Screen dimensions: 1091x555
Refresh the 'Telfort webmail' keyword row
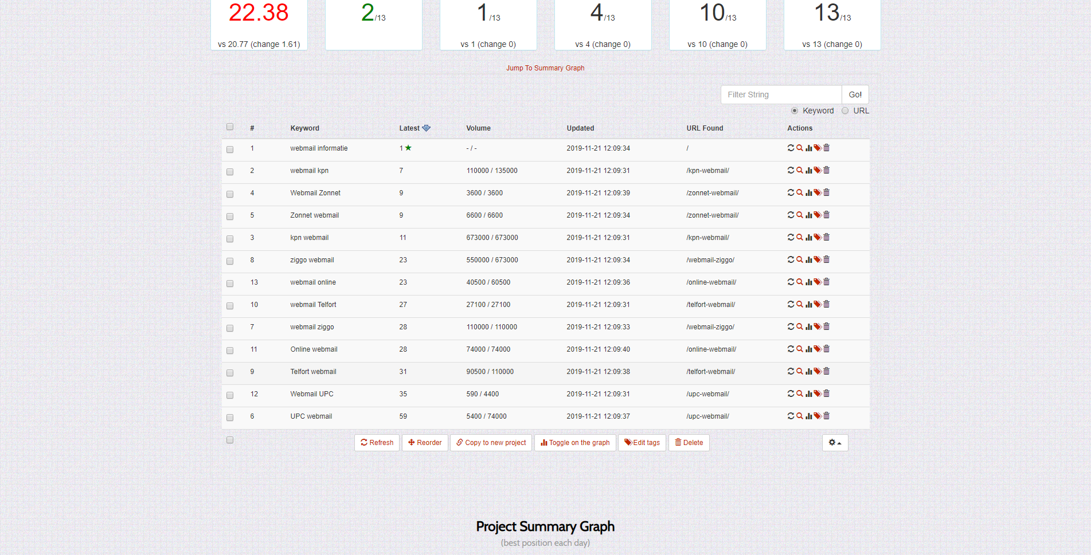coord(791,371)
